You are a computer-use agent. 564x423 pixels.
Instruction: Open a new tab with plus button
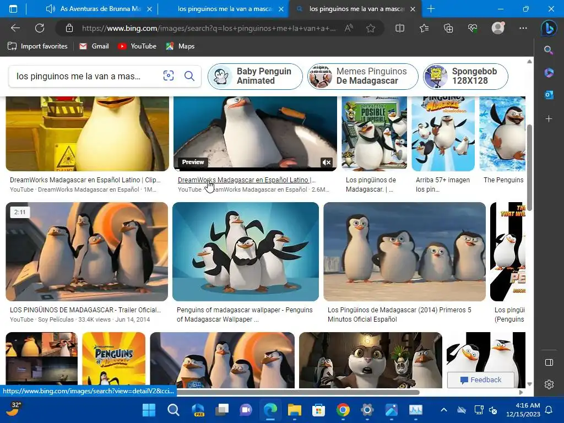click(431, 9)
